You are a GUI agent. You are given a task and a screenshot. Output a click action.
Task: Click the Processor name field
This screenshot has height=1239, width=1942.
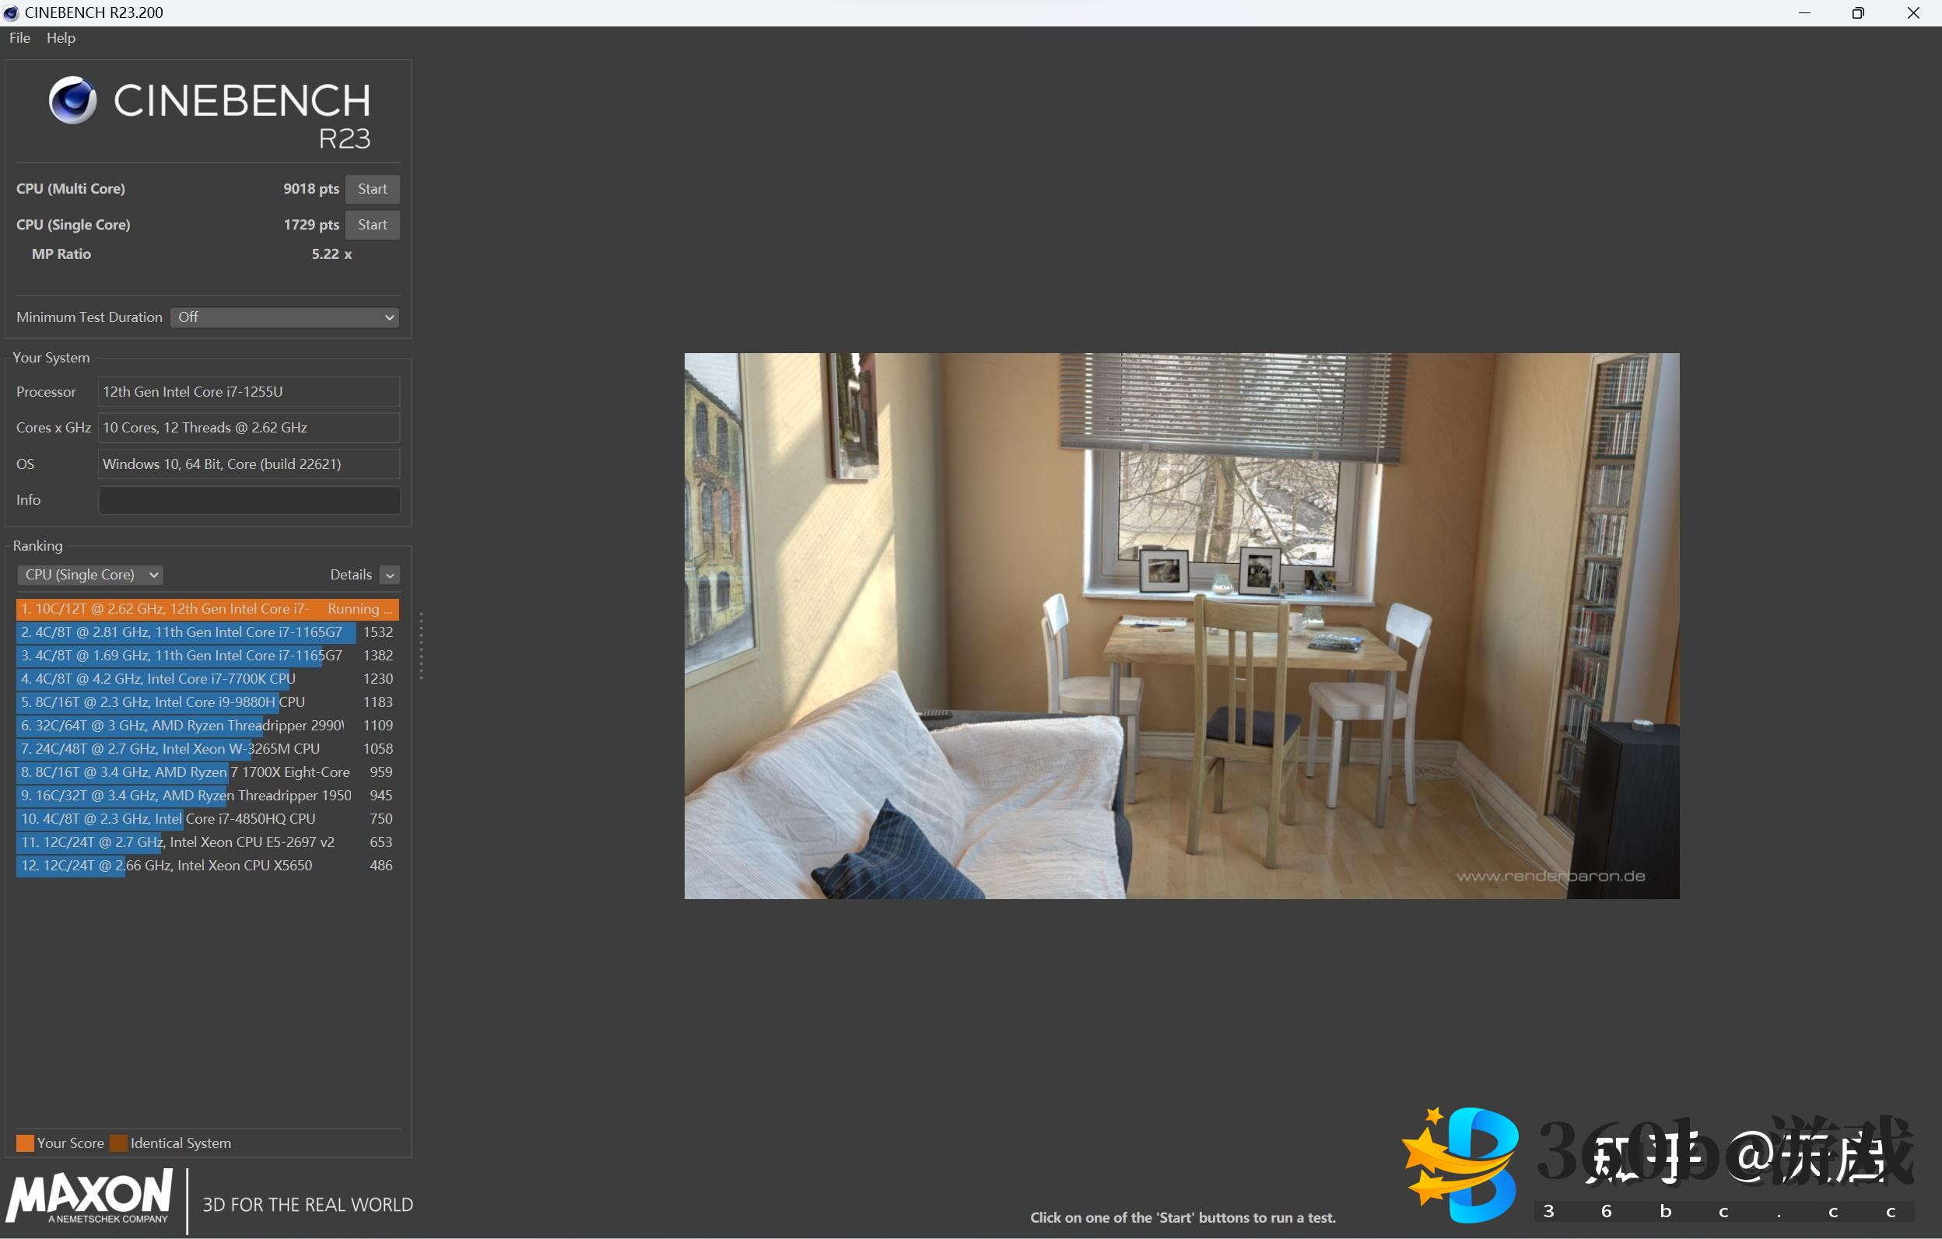(x=248, y=392)
